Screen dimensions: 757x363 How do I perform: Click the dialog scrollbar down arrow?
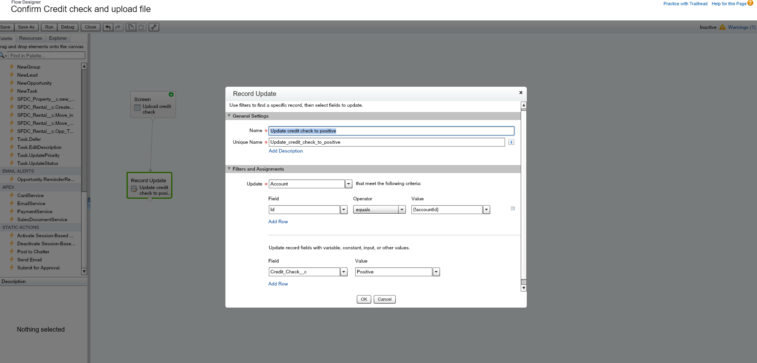(x=524, y=288)
